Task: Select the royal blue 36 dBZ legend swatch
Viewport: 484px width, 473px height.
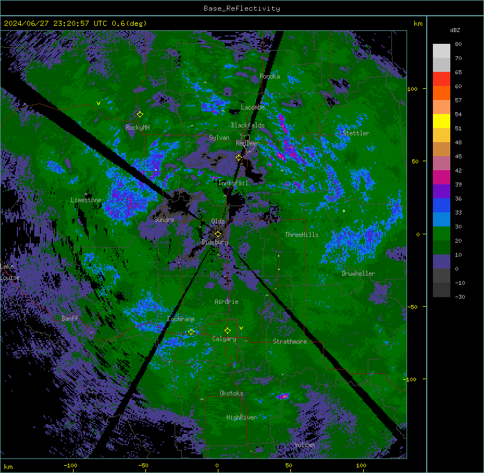Action: point(441,205)
